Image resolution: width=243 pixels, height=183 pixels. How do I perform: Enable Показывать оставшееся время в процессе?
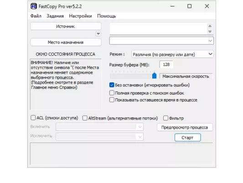(112, 100)
